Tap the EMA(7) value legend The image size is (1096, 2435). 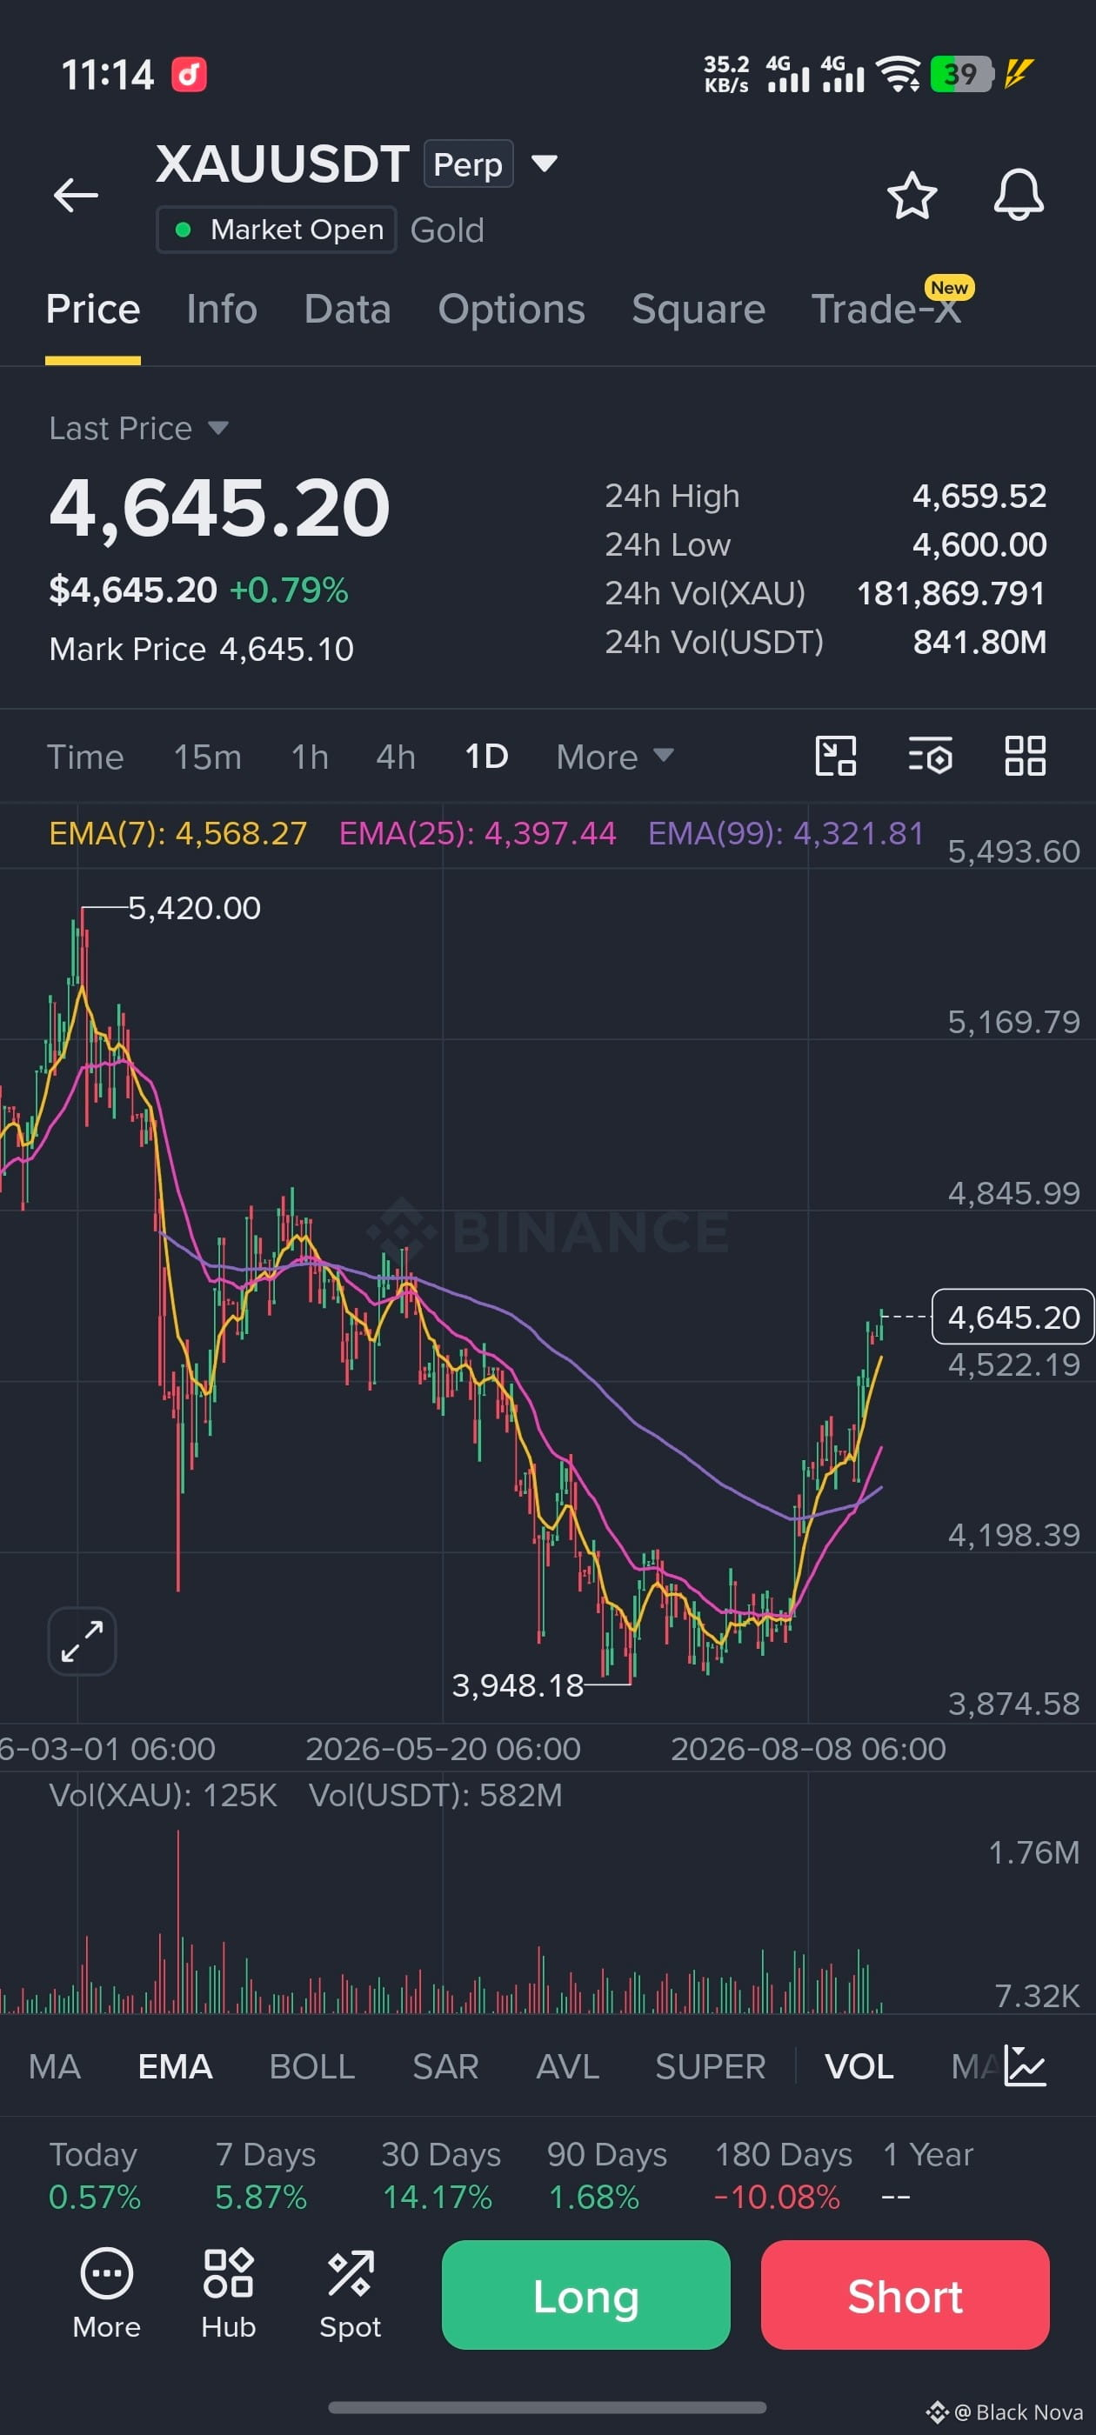coord(177,833)
